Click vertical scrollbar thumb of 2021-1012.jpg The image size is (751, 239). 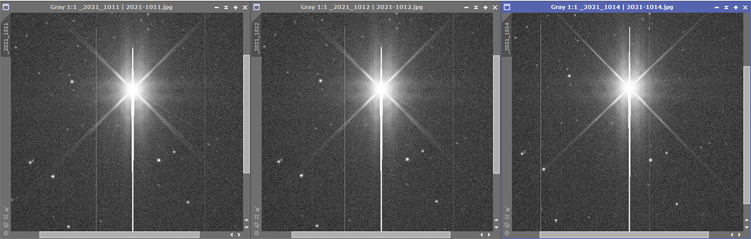tap(496, 114)
